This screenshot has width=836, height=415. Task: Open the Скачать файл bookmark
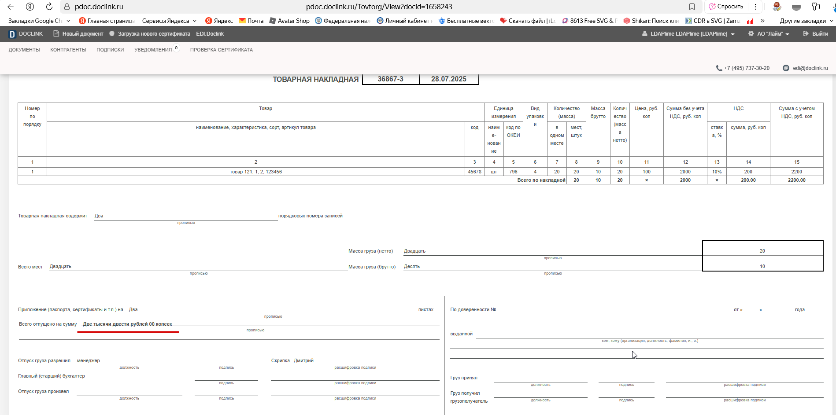[x=528, y=21]
